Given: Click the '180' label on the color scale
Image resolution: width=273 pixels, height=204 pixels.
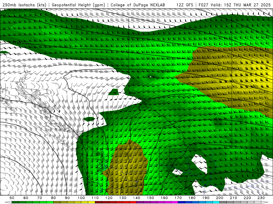Looking at the screenshot, I should (x=192, y=198).
